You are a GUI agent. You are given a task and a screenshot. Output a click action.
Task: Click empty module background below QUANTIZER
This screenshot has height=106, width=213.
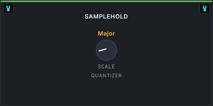(x=106, y=92)
